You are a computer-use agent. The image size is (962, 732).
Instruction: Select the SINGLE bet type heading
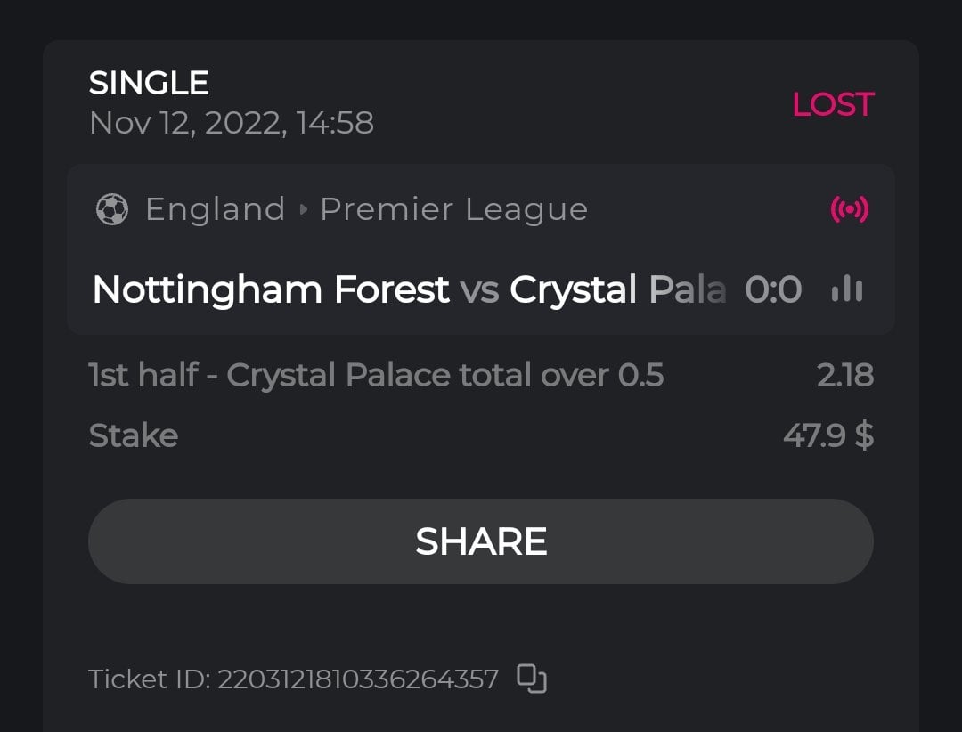click(x=149, y=84)
